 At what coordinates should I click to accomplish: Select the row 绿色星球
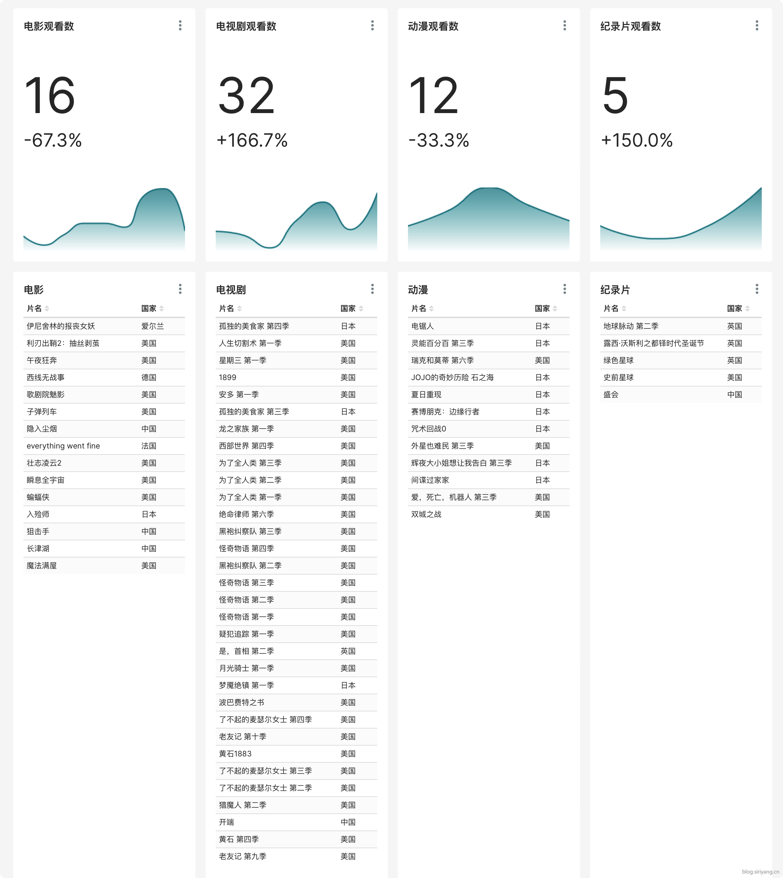point(681,360)
